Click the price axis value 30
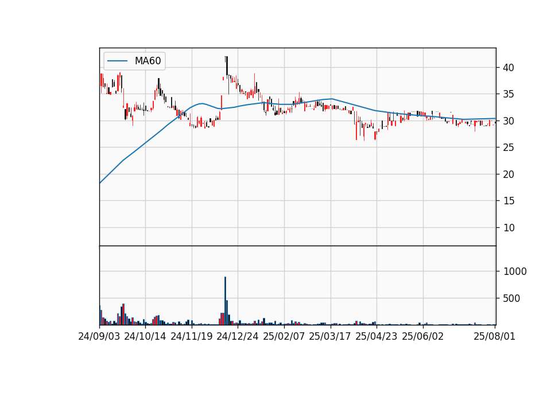This screenshot has width=551, height=396. pyautogui.click(x=509, y=121)
